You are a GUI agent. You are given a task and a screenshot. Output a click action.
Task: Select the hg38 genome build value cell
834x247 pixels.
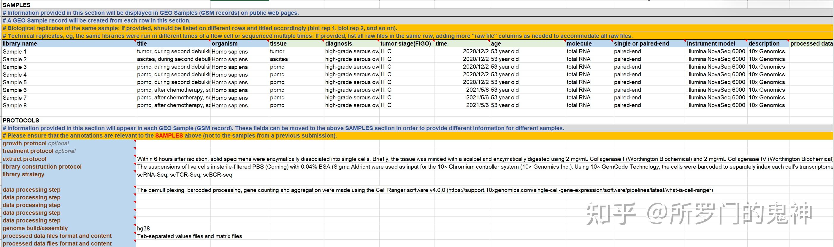(143, 228)
